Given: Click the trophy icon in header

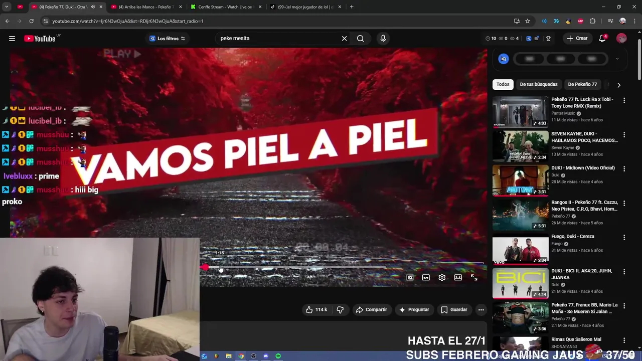Looking at the screenshot, I should click(x=548, y=39).
